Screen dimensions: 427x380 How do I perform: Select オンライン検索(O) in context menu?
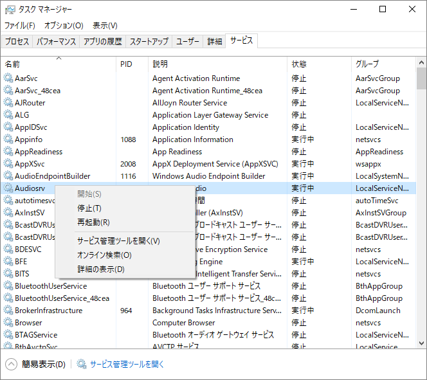tap(125, 255)
